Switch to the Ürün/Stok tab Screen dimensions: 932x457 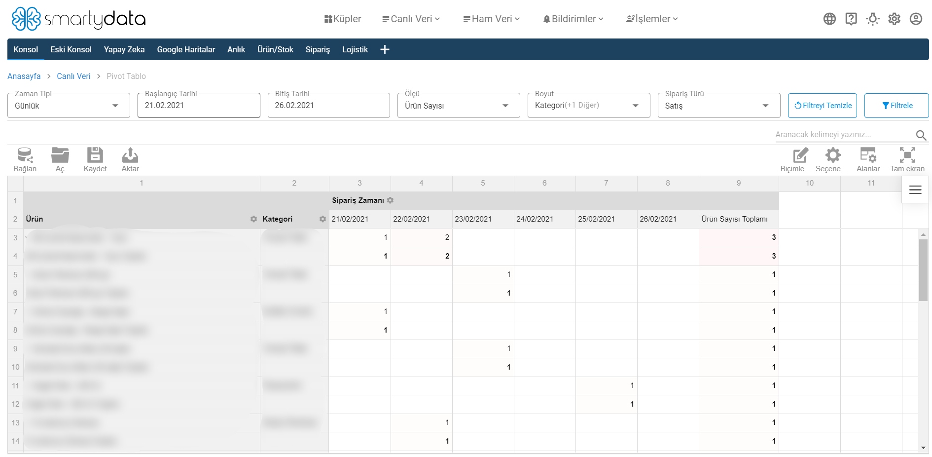coord(275,49)
